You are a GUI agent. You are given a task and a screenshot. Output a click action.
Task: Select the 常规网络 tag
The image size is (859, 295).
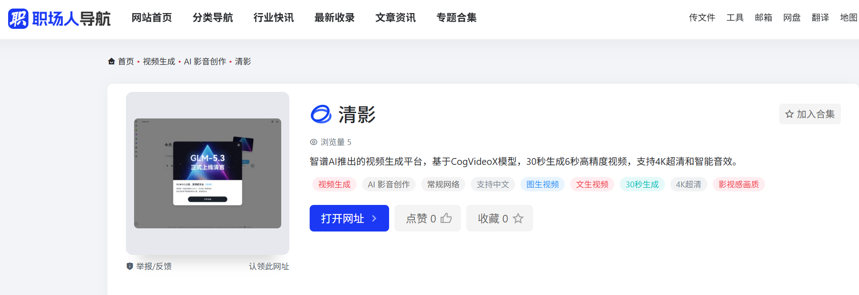pos(443,184)
